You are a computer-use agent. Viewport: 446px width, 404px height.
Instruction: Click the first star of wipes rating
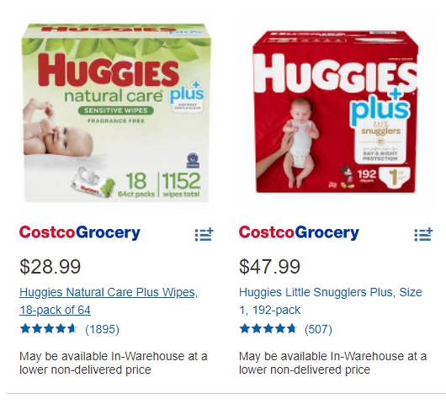point(25,328)
